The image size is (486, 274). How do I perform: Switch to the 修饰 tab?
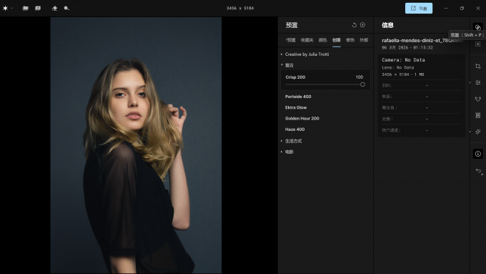[350, 40]
